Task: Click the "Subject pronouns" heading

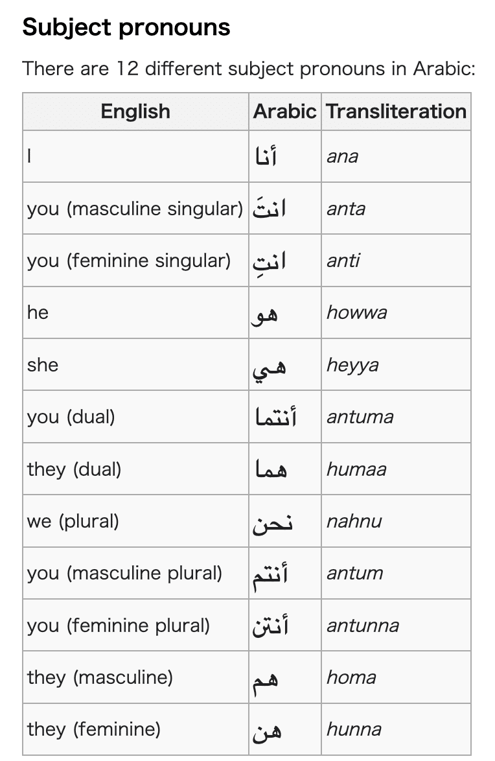Action: coord(126,27)
